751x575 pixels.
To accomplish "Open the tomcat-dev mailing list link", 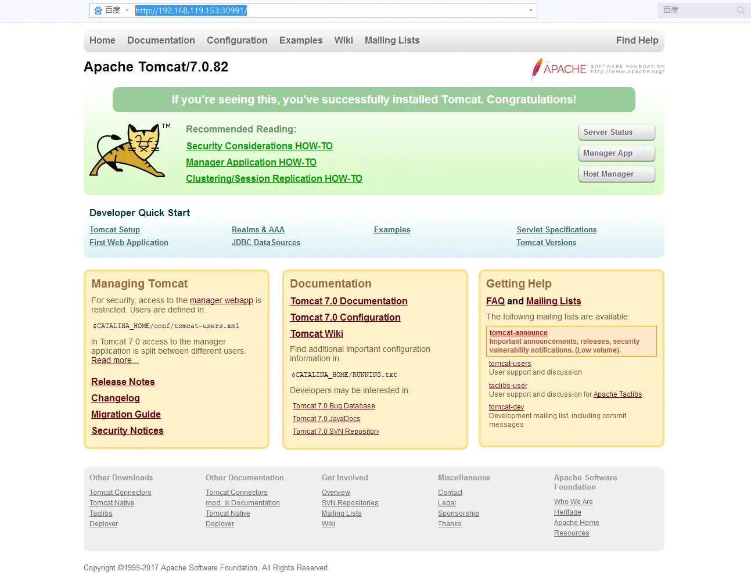I will click(506, 407).
